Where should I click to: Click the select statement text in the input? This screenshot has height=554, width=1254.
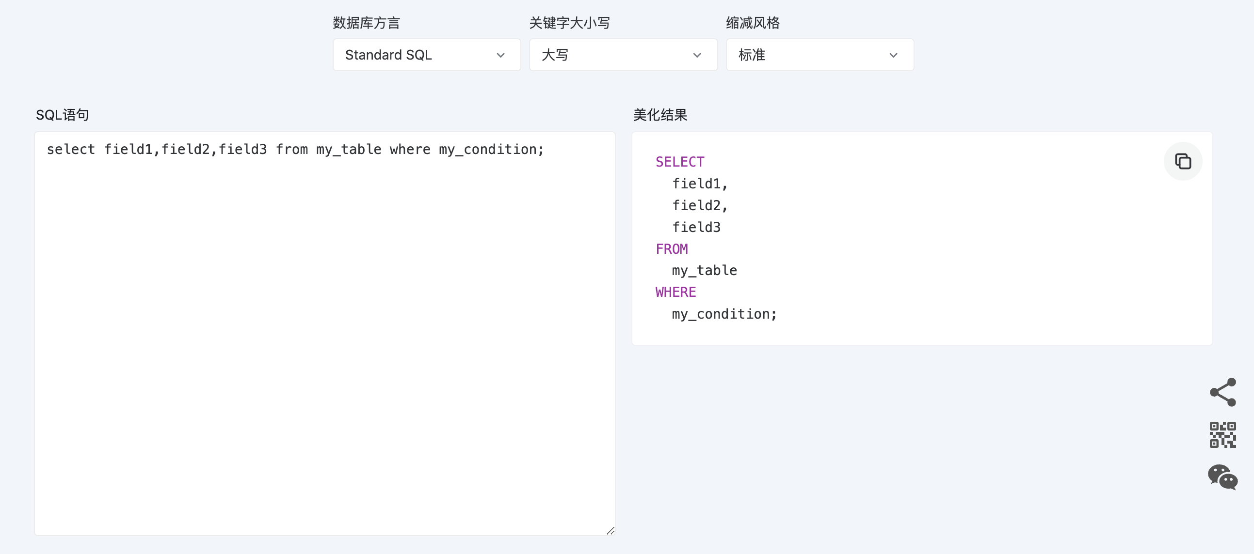click(x=295, y=149)
